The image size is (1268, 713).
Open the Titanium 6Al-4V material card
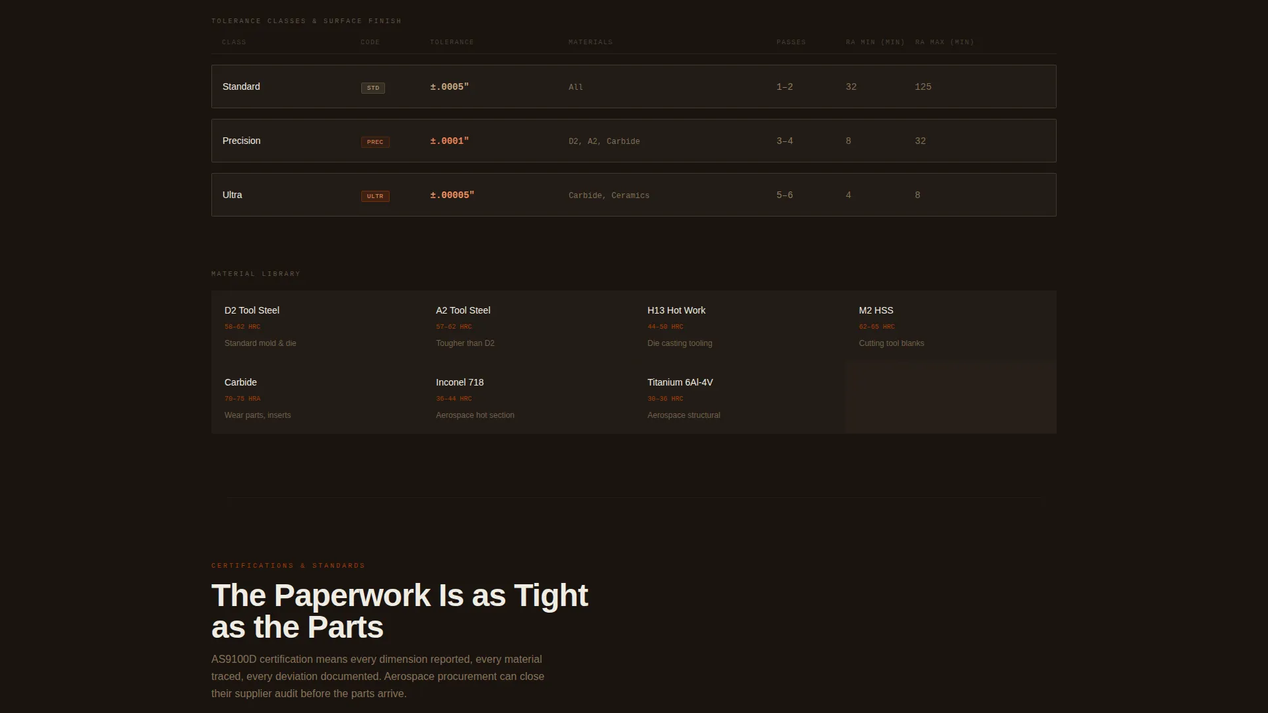[x=740, y=398]
